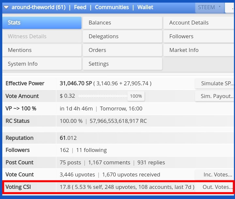235x199 pixels.
Task: Click the Vote Amount row label
Action: click(22, 96)
